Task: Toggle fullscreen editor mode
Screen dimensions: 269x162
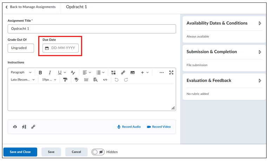Action: (171, 73)
